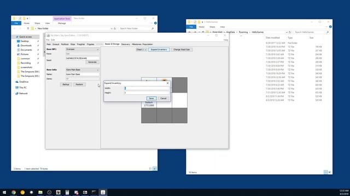The width and height of the screenshot is (350, 196).
Task: Switch to the Discovery tab
Action: pyautogui.click(x=126, y=44)
